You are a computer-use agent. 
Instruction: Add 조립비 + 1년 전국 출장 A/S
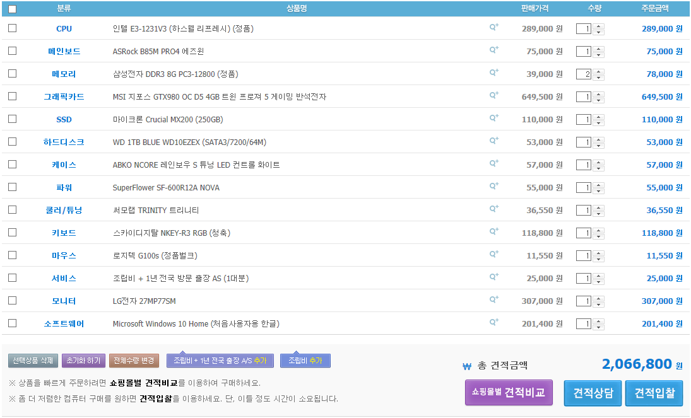(x=220, y=360)
